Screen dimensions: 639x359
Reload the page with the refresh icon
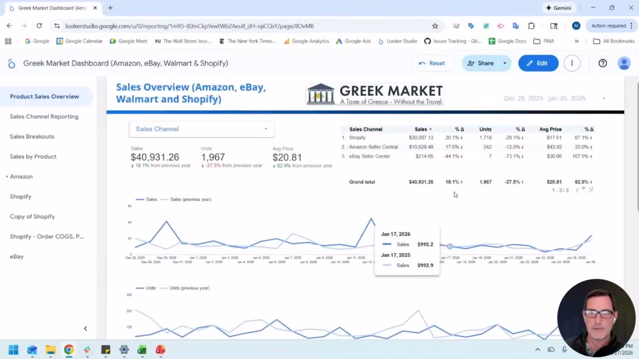pyautogui.click(x=39, y=26)
